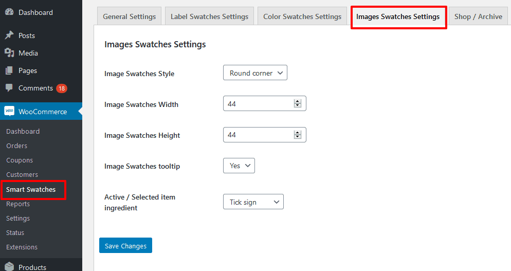Open the Image Swatches tooltip dropdown

coord(239,166)
